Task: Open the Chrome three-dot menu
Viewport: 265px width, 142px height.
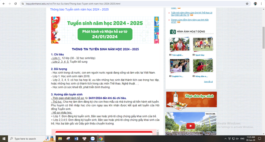Action: [261, 3]
